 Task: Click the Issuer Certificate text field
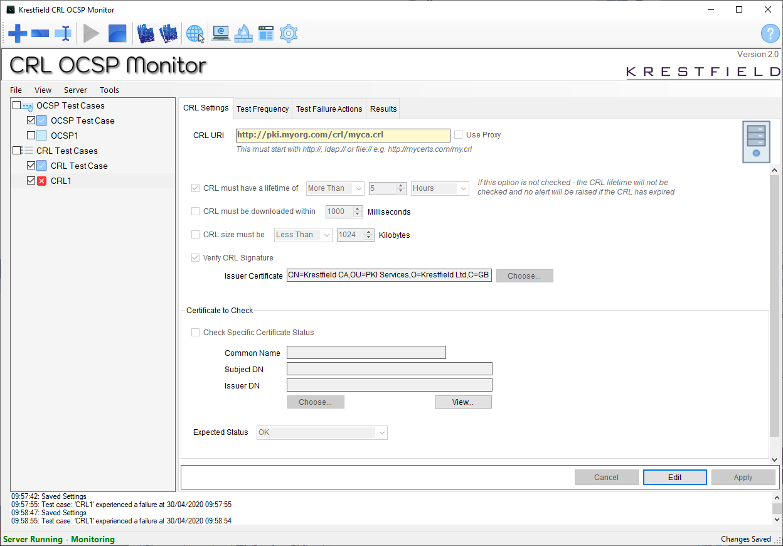389,276
